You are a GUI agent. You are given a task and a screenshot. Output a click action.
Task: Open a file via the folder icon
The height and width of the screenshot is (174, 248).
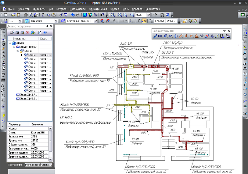[14, 15]
